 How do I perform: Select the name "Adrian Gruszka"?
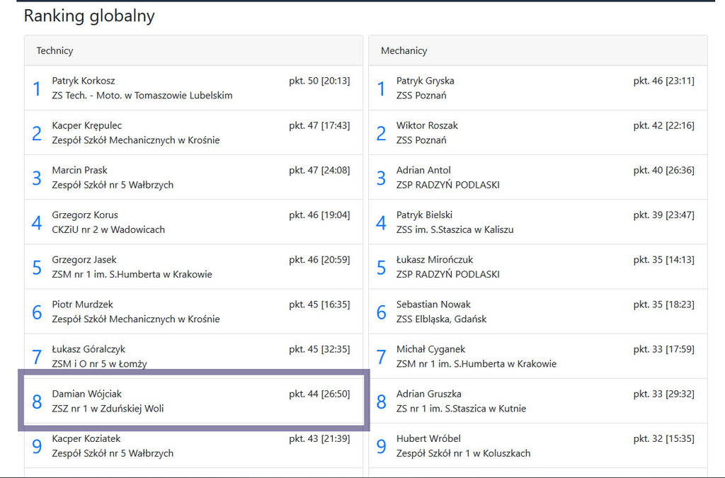coord(428,394)
